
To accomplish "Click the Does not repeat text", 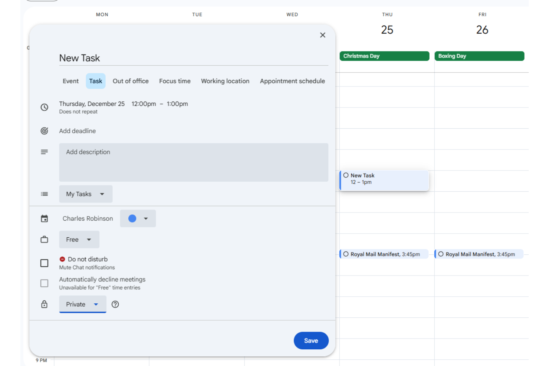I will (78, 111).
